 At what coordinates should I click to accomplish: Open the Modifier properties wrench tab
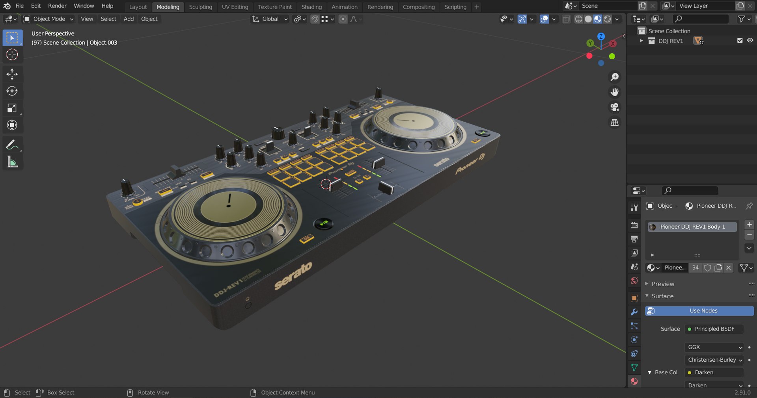(x=634, y=312)
